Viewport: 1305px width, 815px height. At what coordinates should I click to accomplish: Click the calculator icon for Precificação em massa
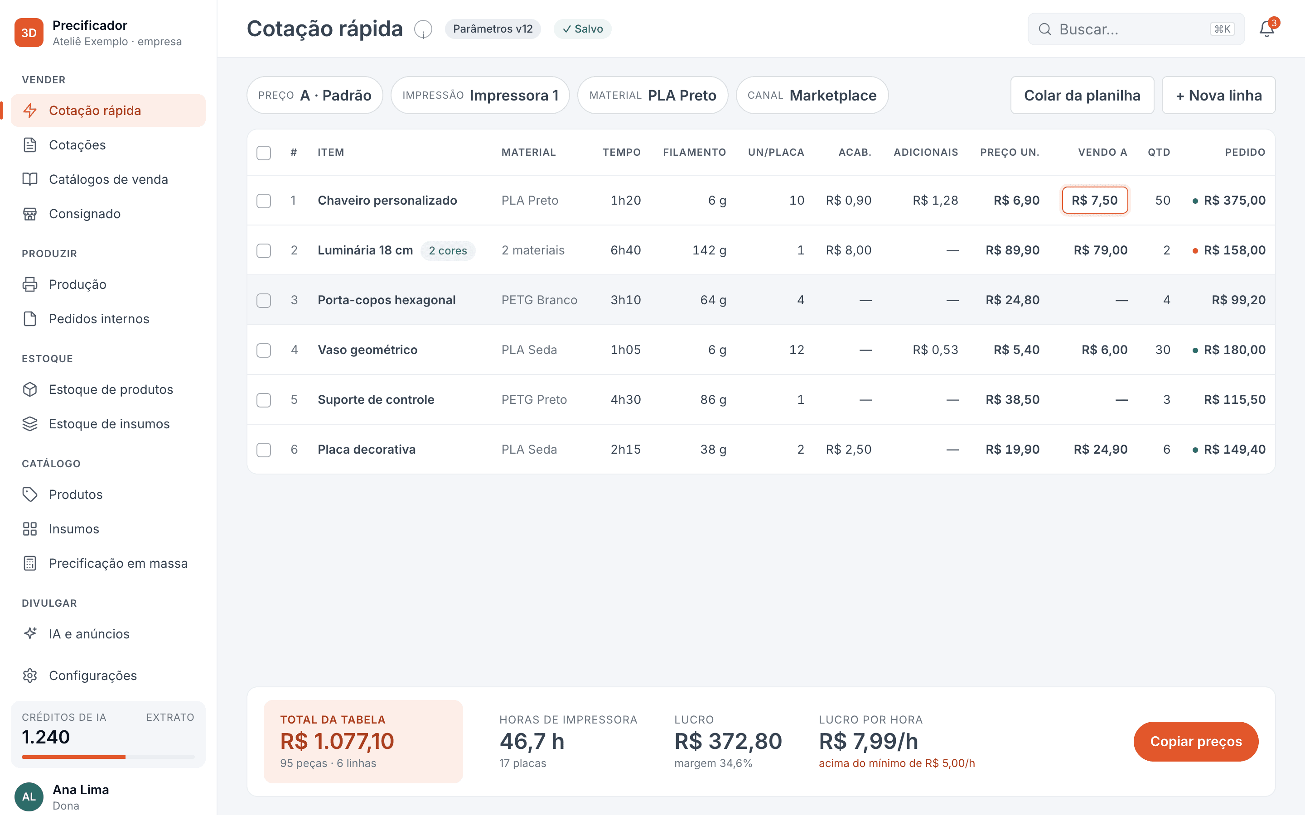30,564
